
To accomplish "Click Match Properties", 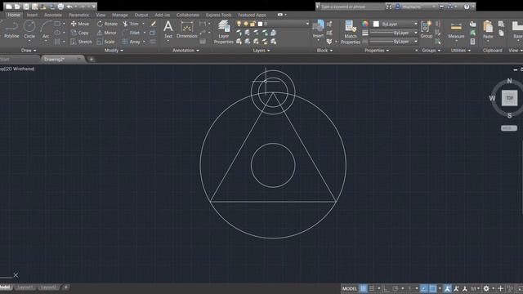I will click(351, 32).
